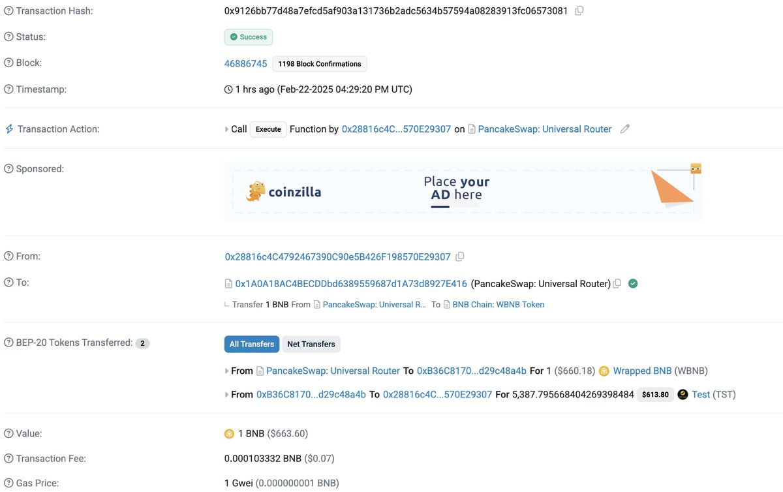Click the TST amount 5,387.795668404269398484

pos(573,394)
